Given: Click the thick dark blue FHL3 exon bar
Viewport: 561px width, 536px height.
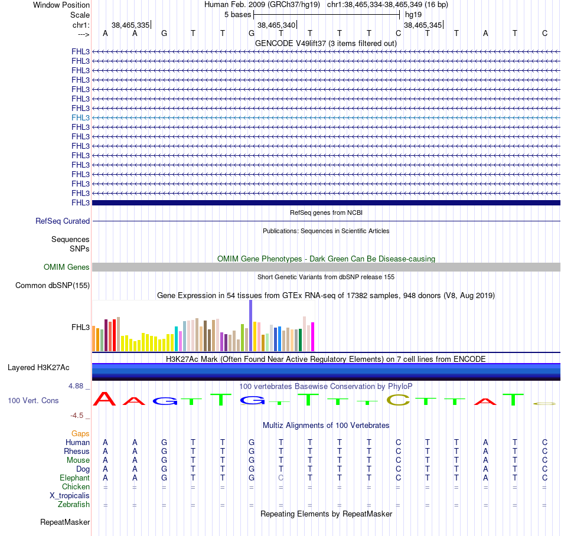Looking at the screenshot, I should pos(326,202).
